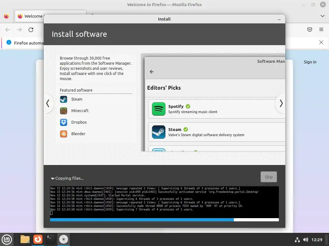
Task: Advance to the next slideshow slide
Action: (x=281, y=103)
